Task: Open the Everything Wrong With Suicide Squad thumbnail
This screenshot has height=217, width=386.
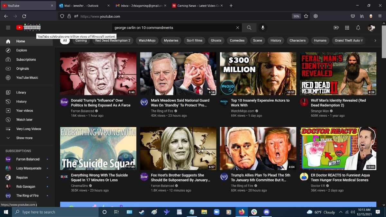Action: [98, 149]
